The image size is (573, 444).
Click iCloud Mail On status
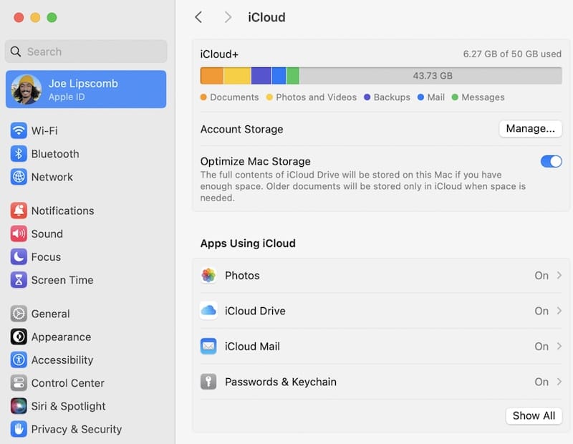(541, 347)
